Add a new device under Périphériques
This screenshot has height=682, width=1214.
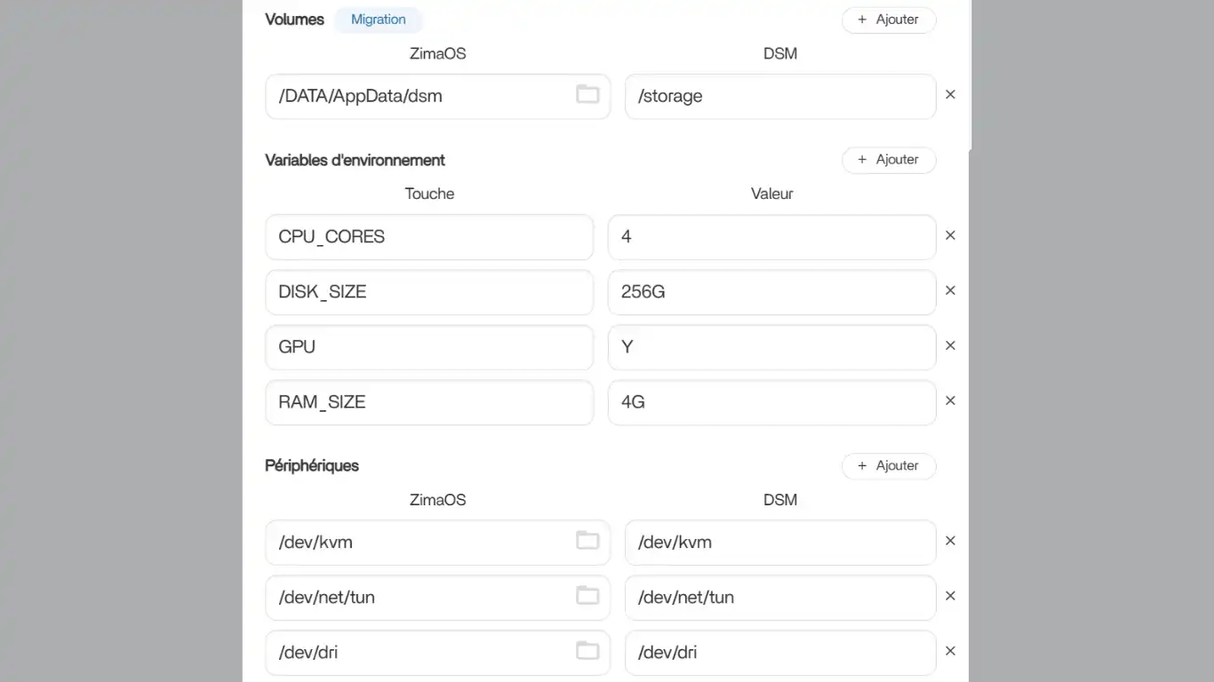(x=888, y=465)
